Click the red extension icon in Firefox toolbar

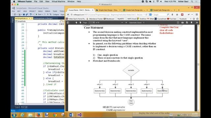[x=182, y=14]
